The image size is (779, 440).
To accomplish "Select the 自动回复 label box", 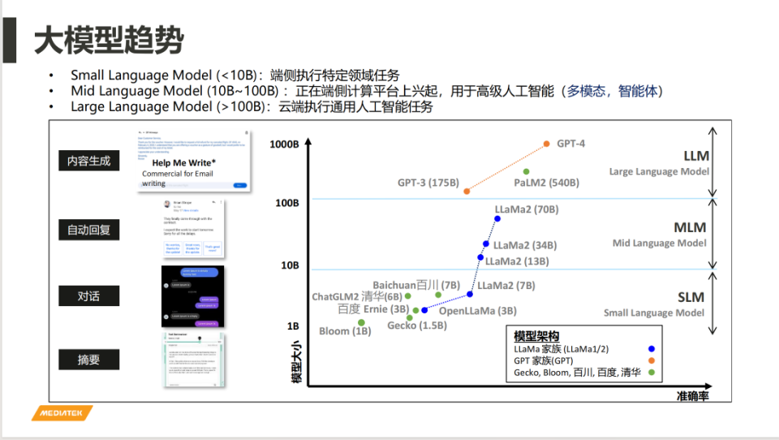I will pos(89,230).
